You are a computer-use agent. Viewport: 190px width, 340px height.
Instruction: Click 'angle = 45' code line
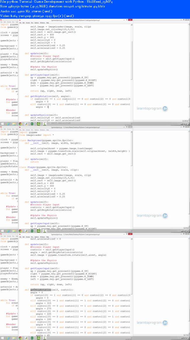tap(43, 335)
